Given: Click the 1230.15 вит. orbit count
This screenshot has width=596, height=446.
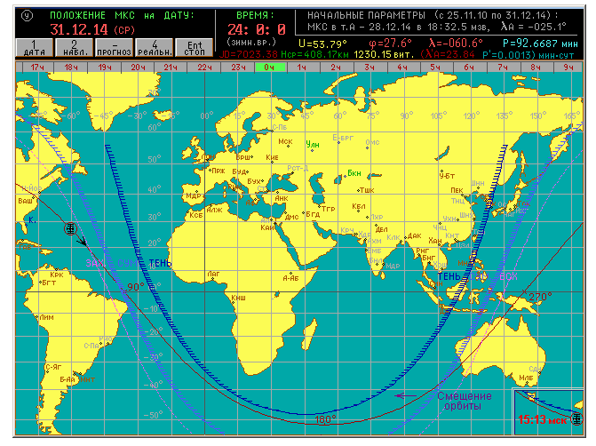Looking at the screenshot, I should (384, 55).
